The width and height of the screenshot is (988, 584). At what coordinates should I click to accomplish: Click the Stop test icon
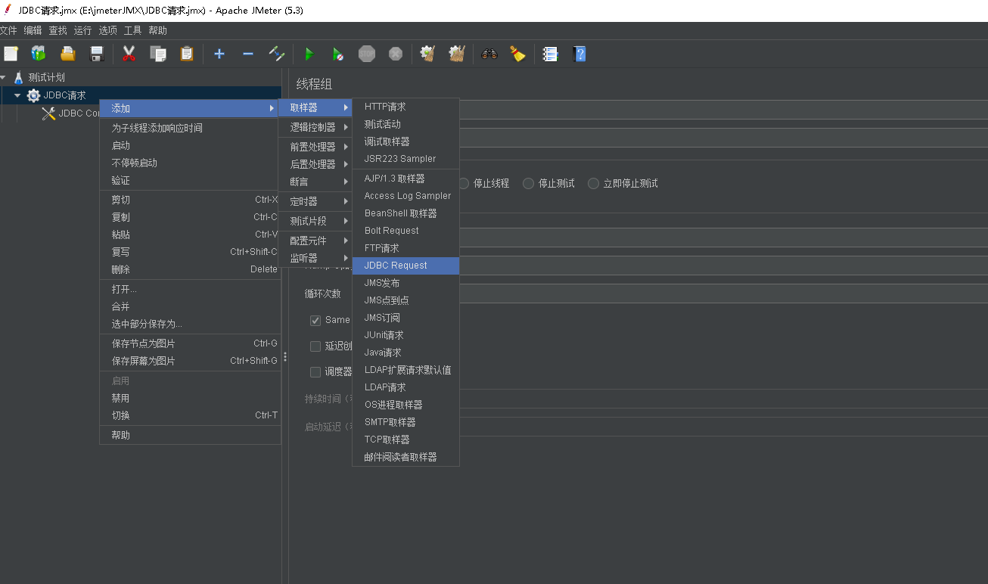point(367,54)
